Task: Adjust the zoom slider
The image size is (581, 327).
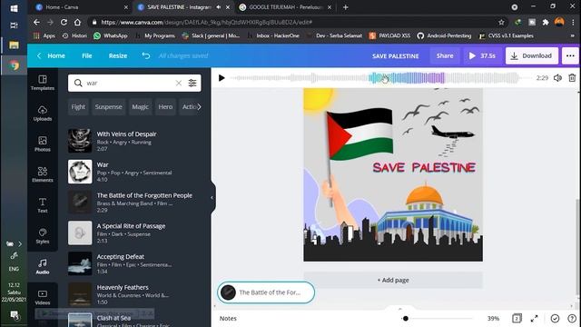Action: (x=406, y=318)
